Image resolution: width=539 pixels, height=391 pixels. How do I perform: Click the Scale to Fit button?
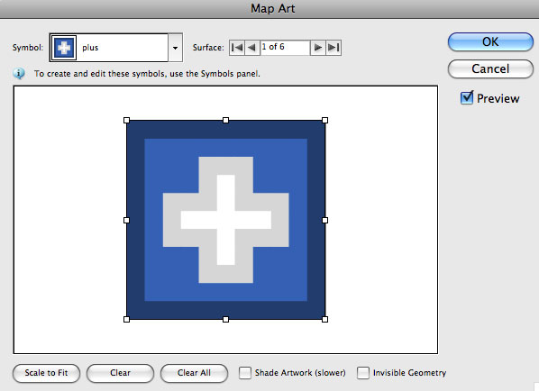pyautogui.click(x=46, y=373)
